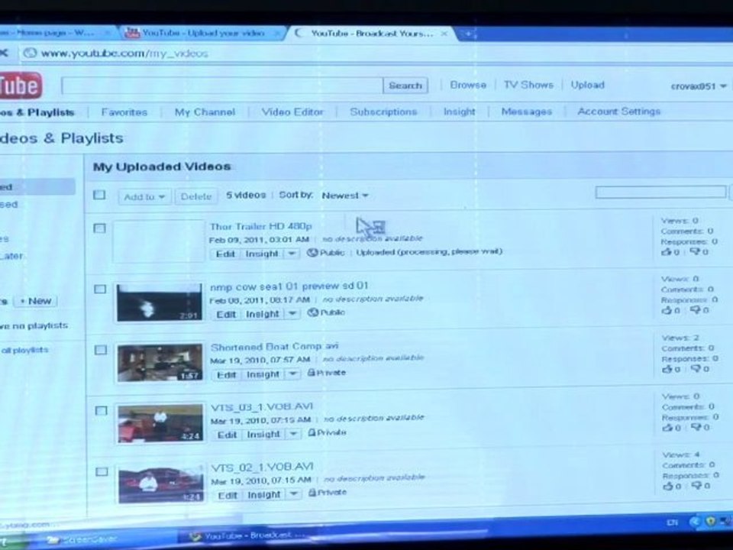Expand the crovax951 account menu

click(699, 86)
